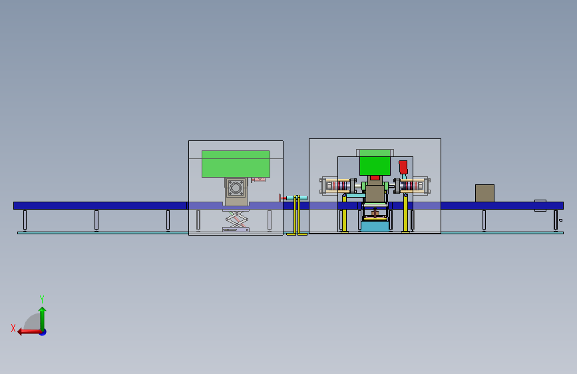The height and width of the screenshot is (374, 577).
Task: Select the bright green block in the right enclosure
Action: click(x=375, y=162)
